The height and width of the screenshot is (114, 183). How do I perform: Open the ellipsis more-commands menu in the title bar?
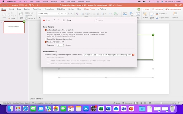pyautogui.click(x=42, y=5)
